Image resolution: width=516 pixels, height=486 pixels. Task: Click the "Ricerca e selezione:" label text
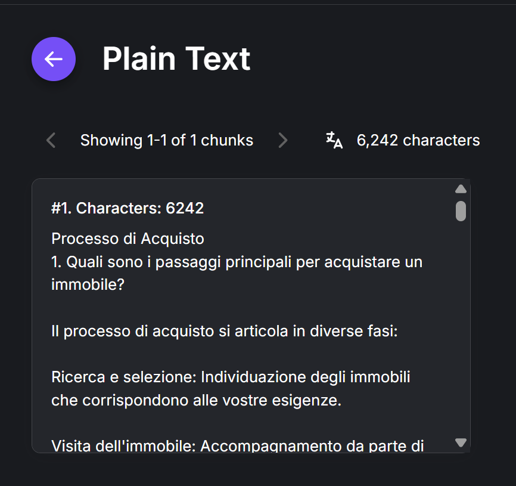point(123,377)
